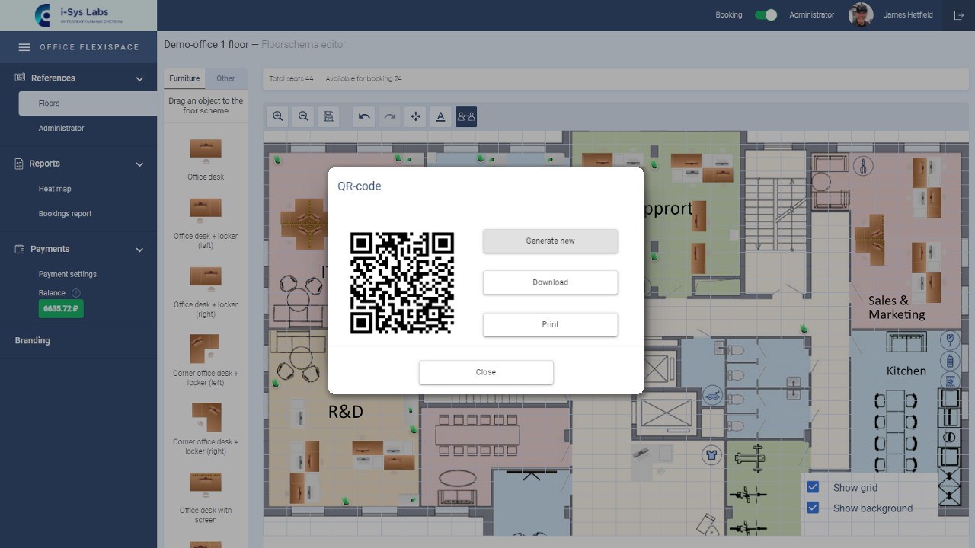Switch to the Furniture tab

coord(184,78)
